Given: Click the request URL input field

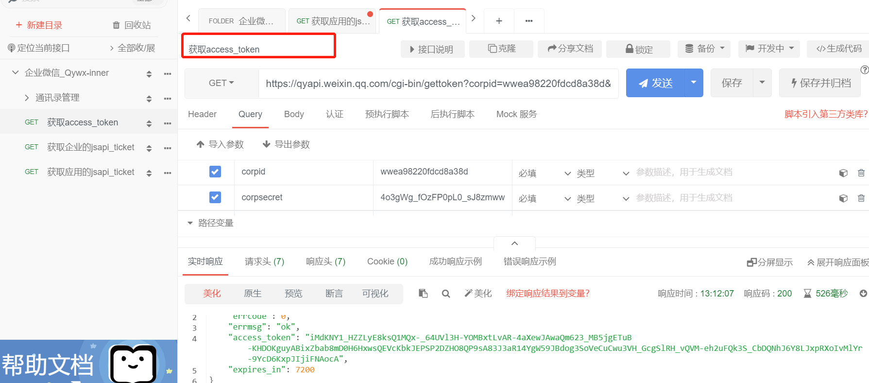Looking at the screenshot, I should point(438,83).
